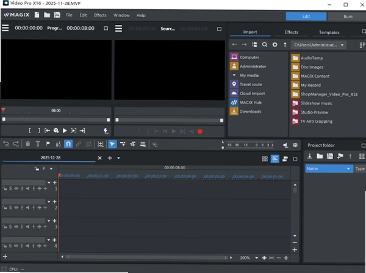Select the single object mouse mode arrow
The height and width of the screenshot is (273, 366).
tap(112, 144)
